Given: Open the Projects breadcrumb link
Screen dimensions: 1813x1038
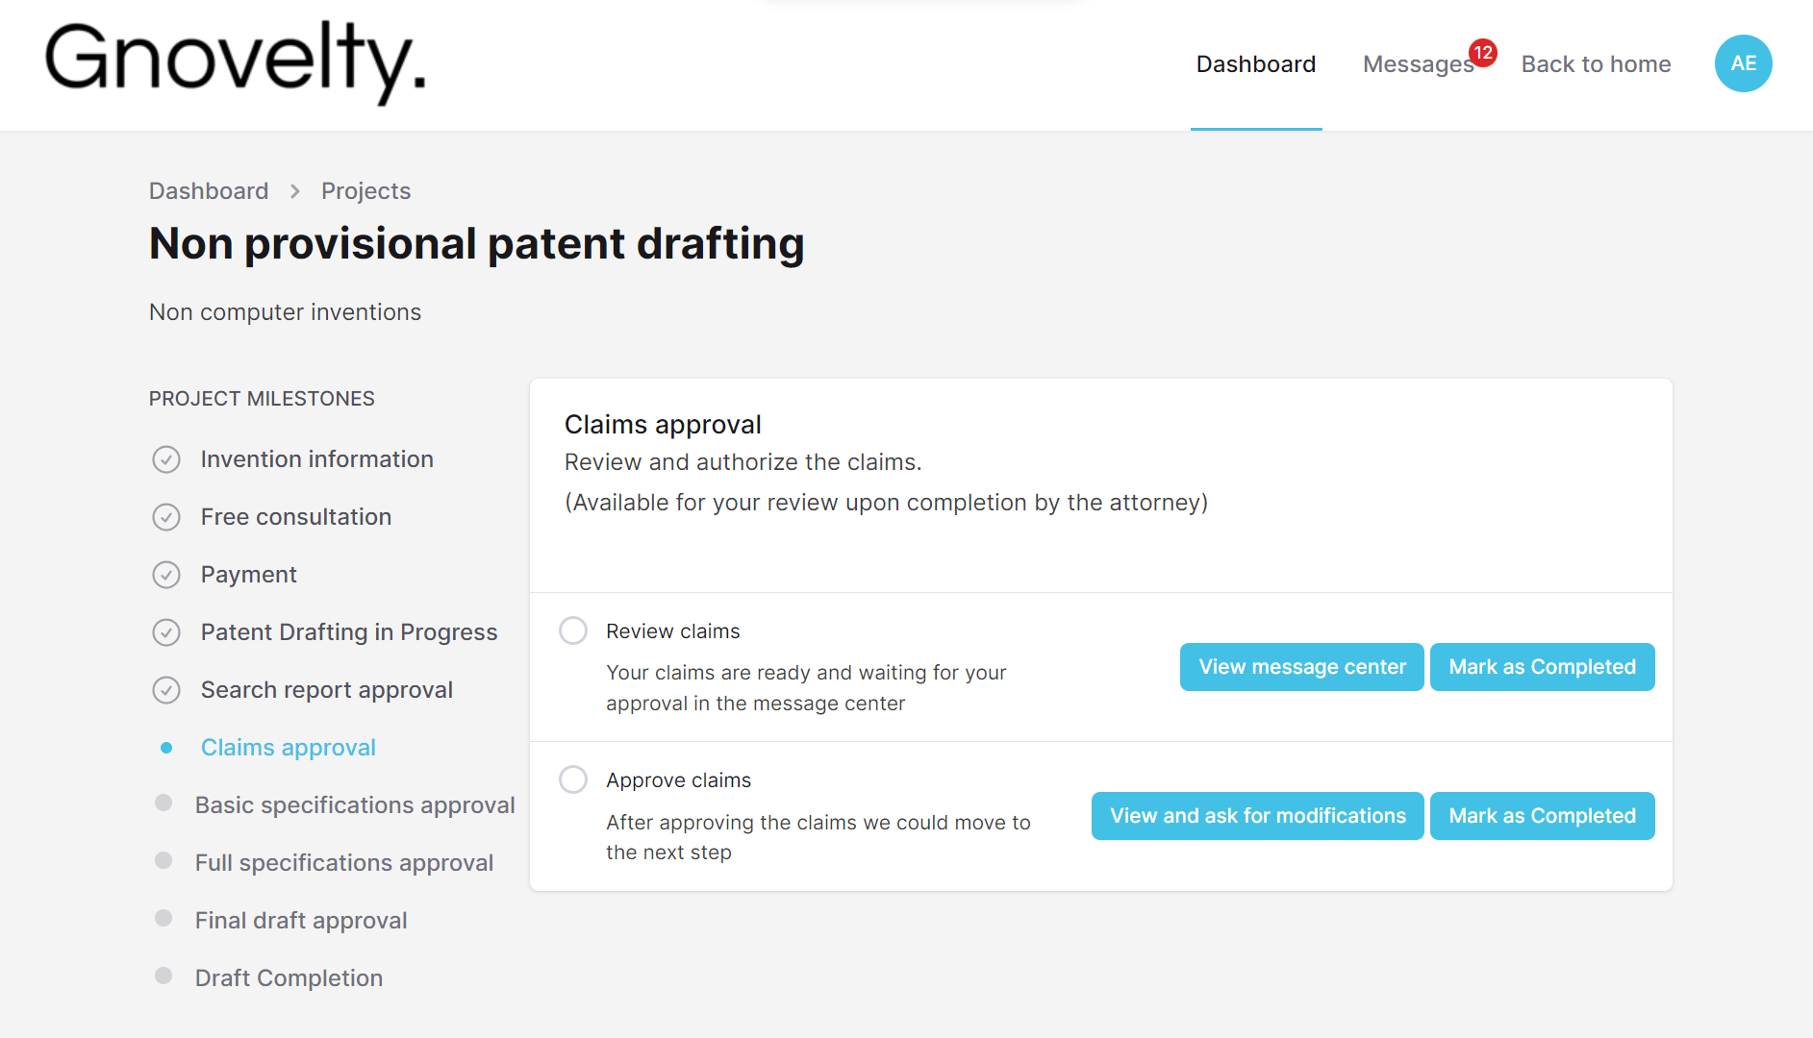Looking at the screenshot, I should pyautogui.click(x=365, y=190).
